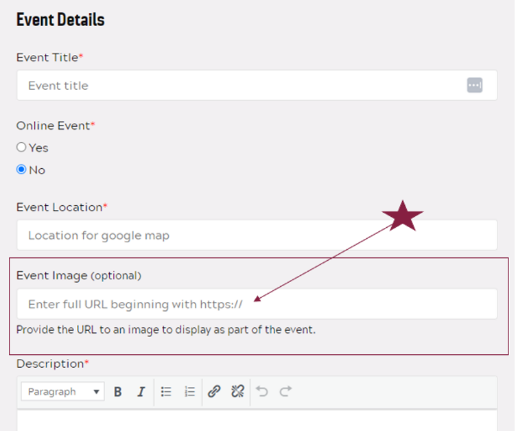Viewport: 516px width, 431px height.
Task: Click the Event Image URL field
Action: 257,304
